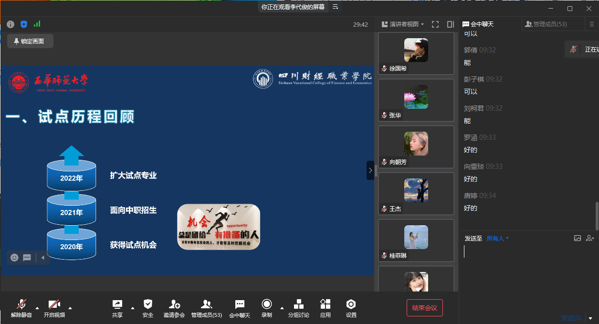
Task: Open the 发送至 所有人 recipient dropdown
Action: (x=497, y=238)
